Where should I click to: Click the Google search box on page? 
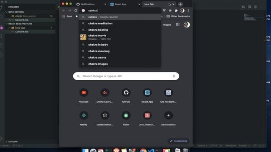(x=126, y=76)
